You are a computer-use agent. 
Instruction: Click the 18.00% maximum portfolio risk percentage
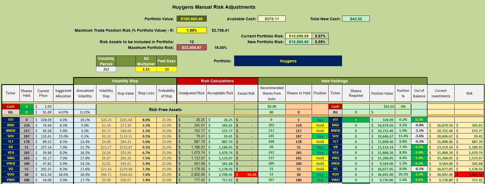220,48
